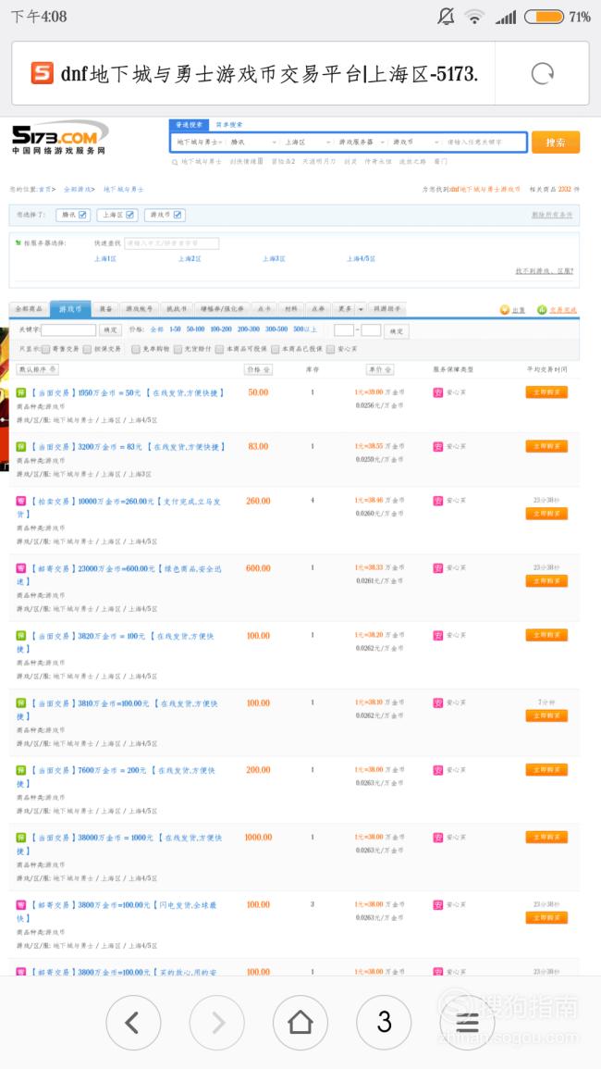
Task: Open the 地下城与勇士 game dropdown
Action: [x=199, y=142]
